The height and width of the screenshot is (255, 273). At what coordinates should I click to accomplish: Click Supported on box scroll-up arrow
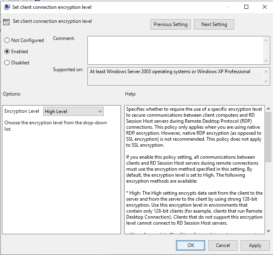[266, 72]
